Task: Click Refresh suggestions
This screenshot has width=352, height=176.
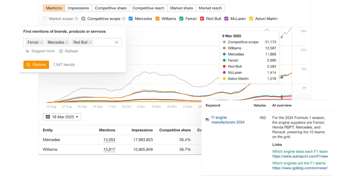Action: (x=68, y=51)
